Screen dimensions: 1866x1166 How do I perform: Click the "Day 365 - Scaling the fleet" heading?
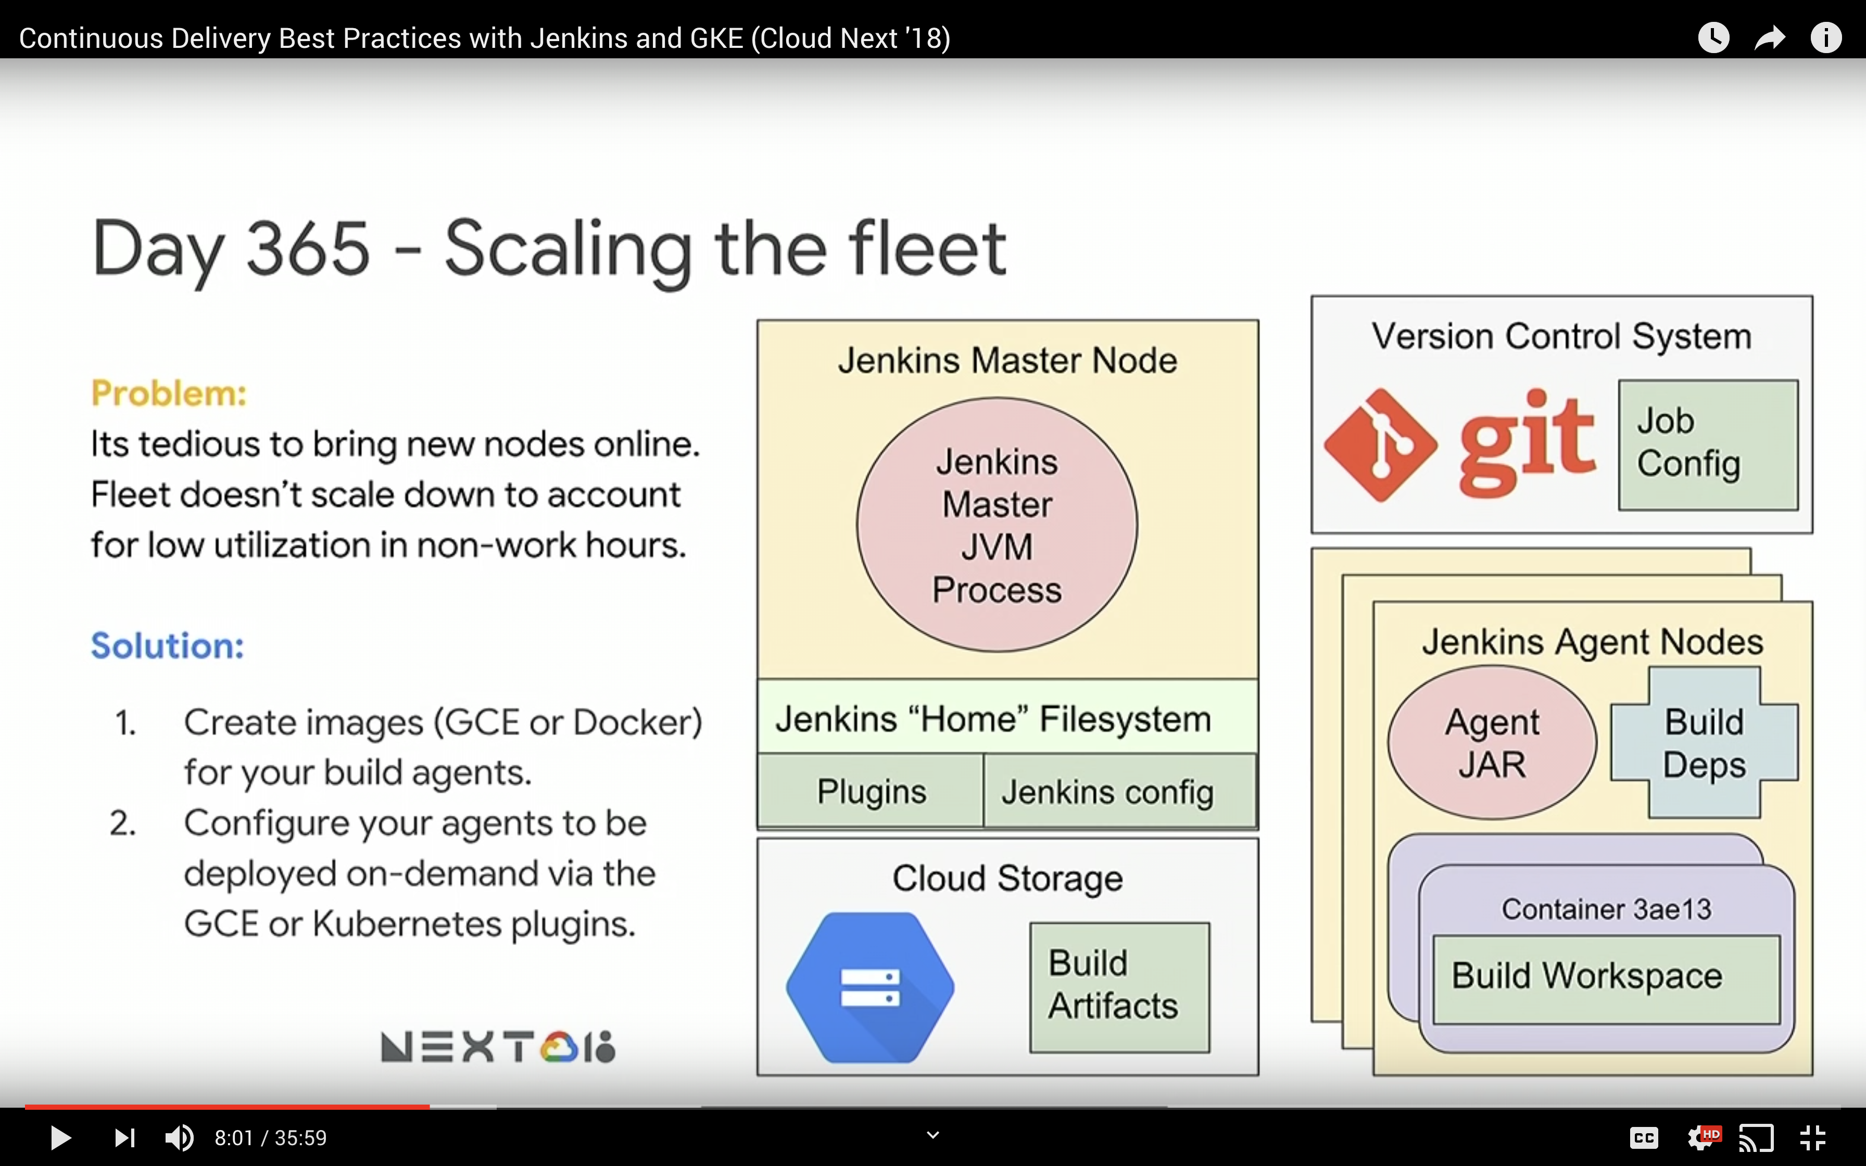pyautogui.click(x=549, y=249)
